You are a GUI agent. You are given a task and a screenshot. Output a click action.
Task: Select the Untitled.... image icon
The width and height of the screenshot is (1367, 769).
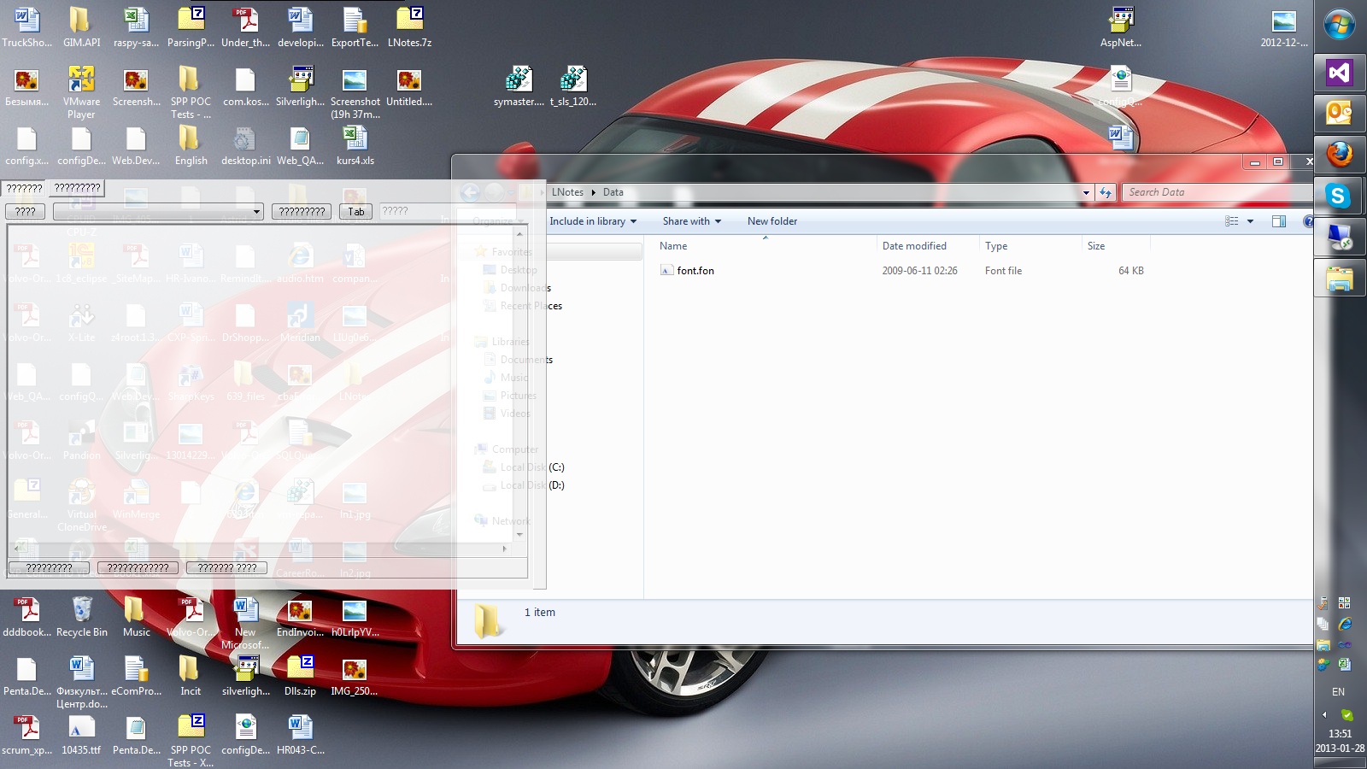(409, 86)
